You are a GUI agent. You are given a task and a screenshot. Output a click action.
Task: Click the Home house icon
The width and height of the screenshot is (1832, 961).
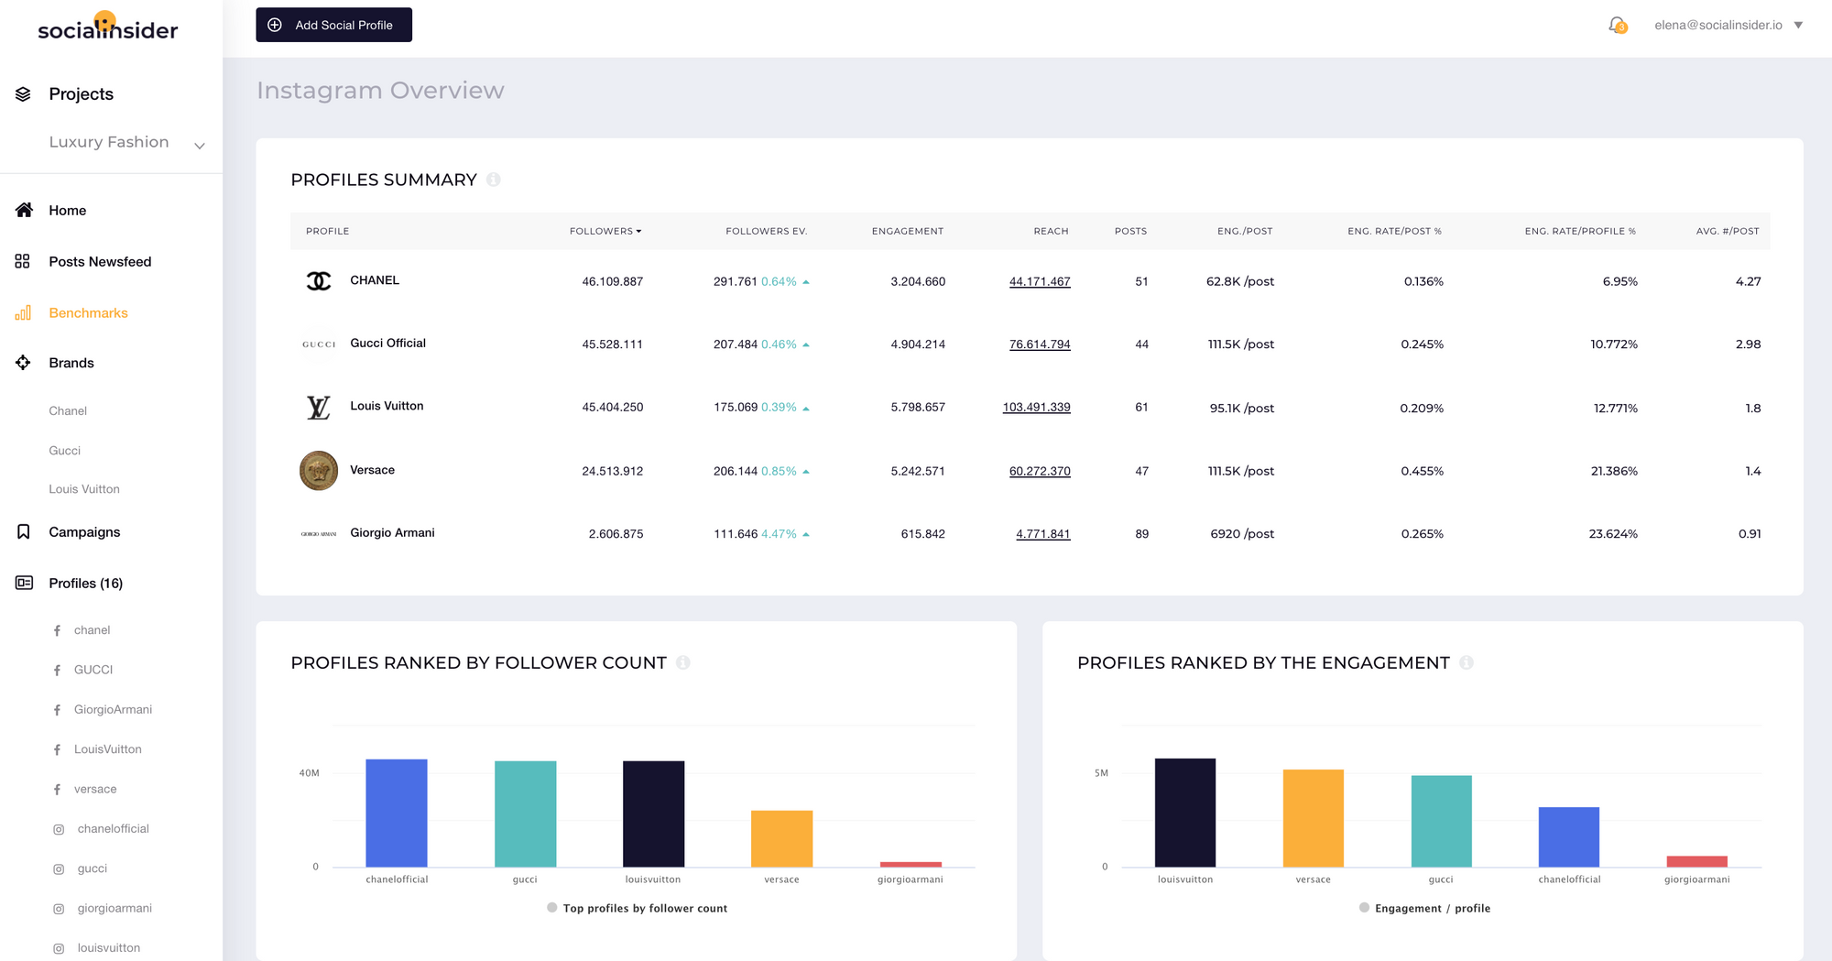click(24, 210)
